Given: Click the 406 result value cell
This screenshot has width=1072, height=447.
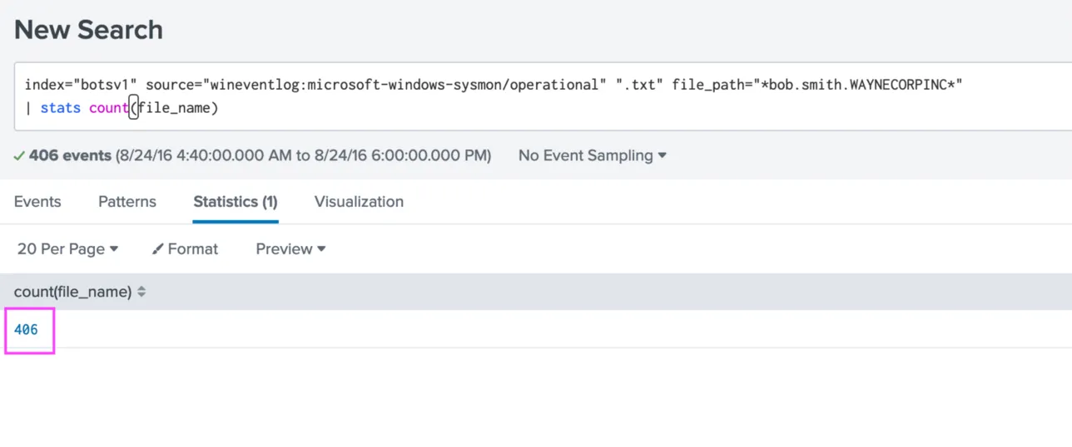Looking at the screenshot, I should click(x=26, y=330).
